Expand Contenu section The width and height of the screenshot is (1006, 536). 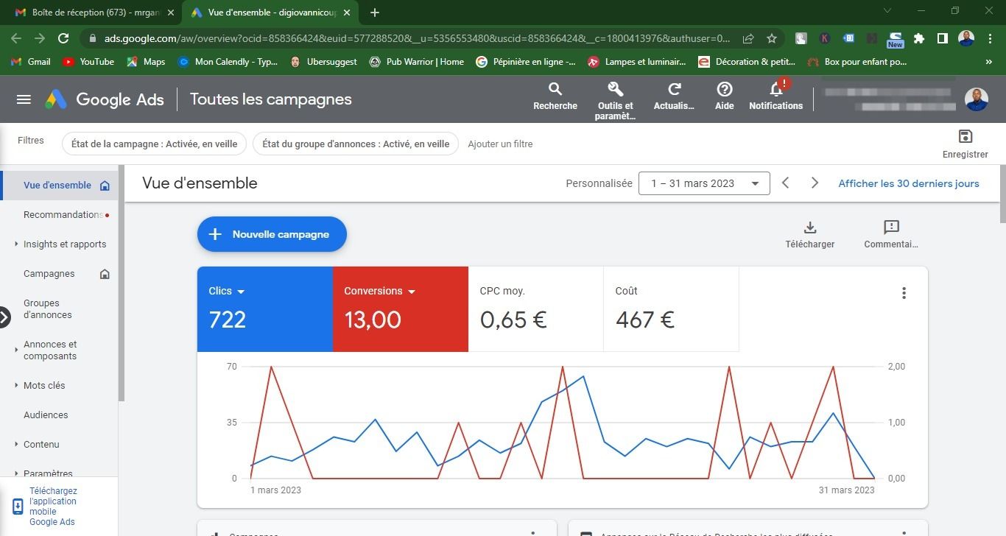pyautogui.click(x=16, y=444)
